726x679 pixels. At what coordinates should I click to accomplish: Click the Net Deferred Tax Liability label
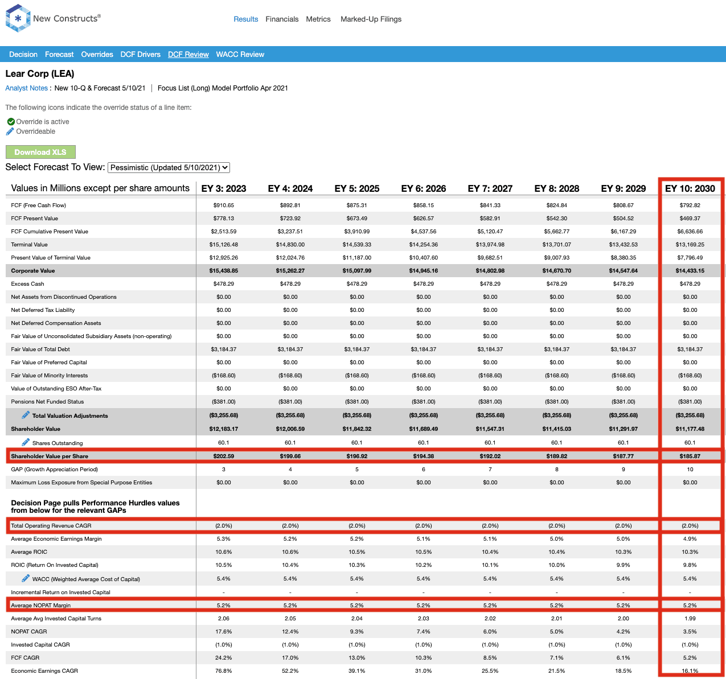pos(43,310)
